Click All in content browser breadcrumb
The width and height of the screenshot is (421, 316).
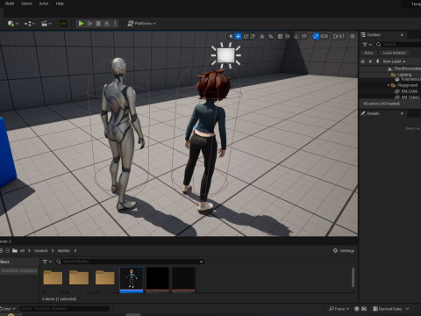(22, 251)
